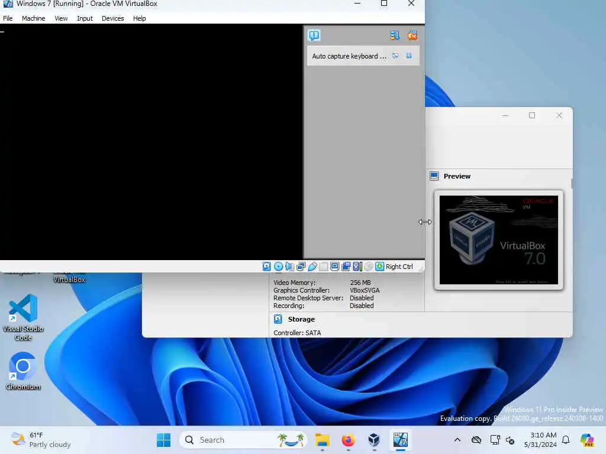Click the Storage section header in Manager
The width and height of the screenshot is (606, 454).
click(x=301, y=319)
